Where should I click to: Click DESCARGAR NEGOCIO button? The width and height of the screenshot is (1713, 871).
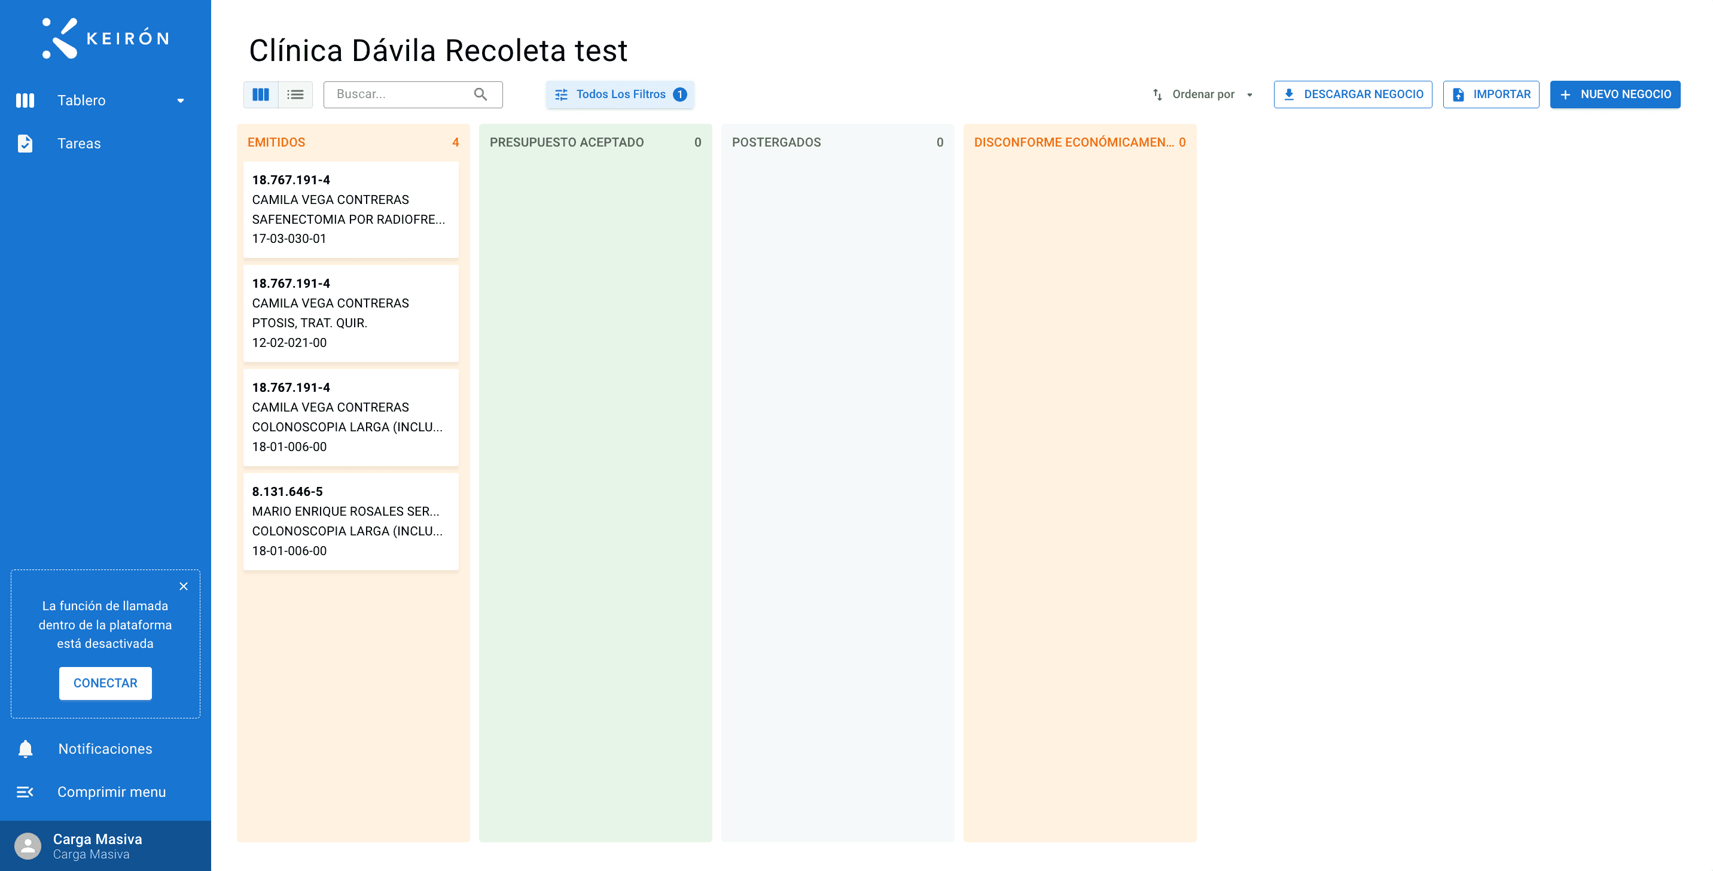(1354, 95)
